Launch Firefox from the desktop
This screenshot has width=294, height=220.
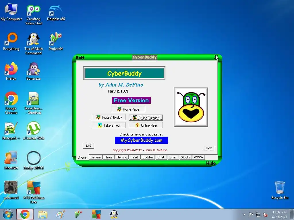11,71
